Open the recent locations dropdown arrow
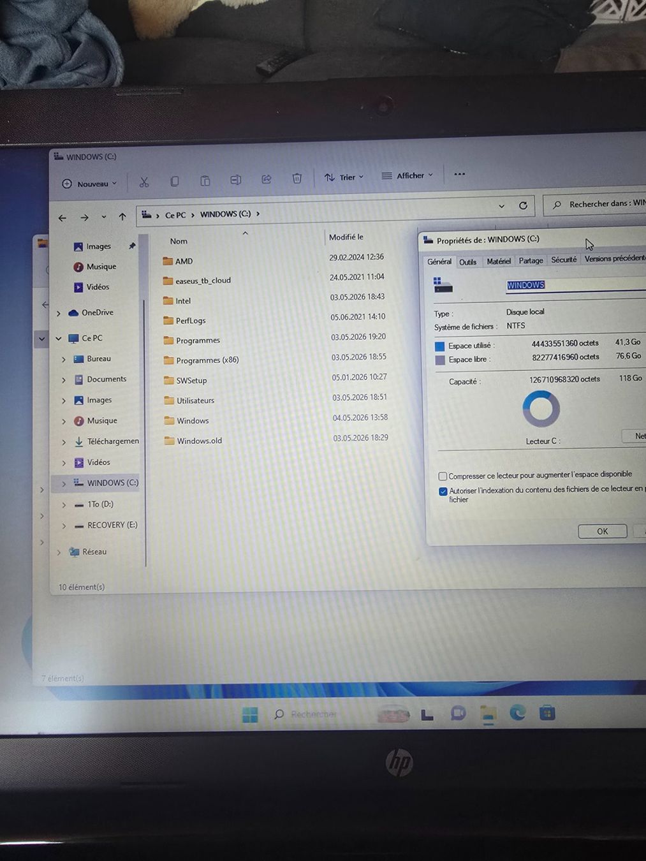Screen dimensions: 646x861 [x=104, y=217]
